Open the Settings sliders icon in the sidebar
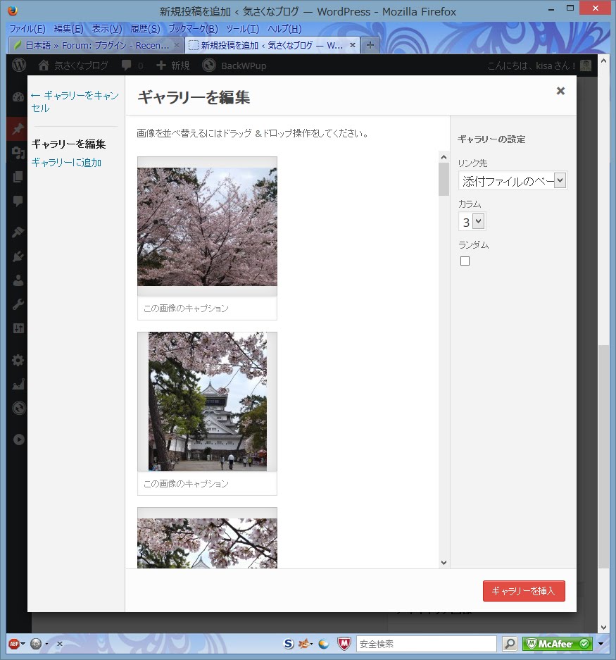The height and width of the screenshot is (660, 616). click(x=18, y=328)
